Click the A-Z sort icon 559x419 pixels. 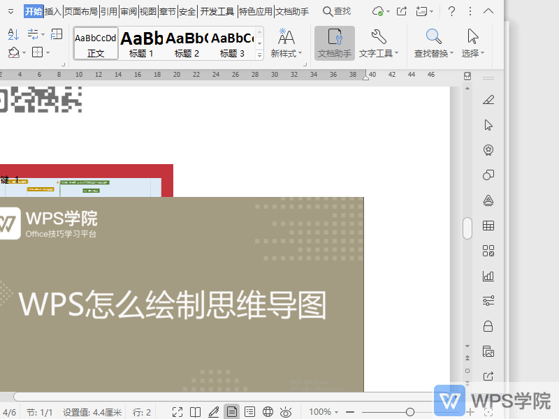14,34
